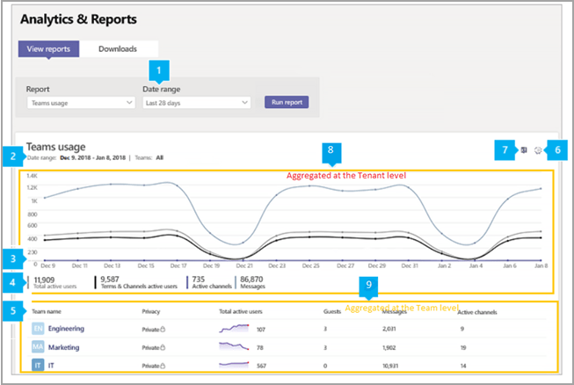Click the chevron arrow of the Date range dropdown
The width and height of the screenshot is (574, 385).
coord(245,103)
